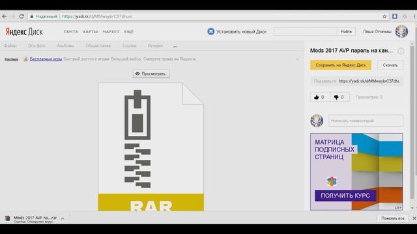
Task: Click the Написать комментарий field
Action: click(366, 121)
